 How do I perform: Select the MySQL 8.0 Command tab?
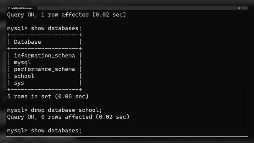tap(22, 8)
